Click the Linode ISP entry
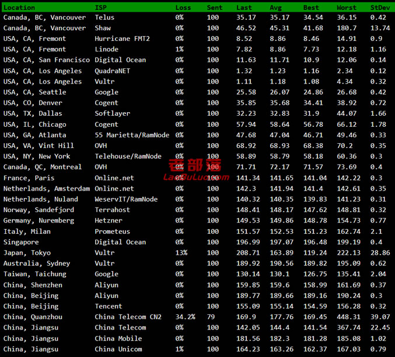The height and width of the screenshot is (357, 395). coord(107,49)
